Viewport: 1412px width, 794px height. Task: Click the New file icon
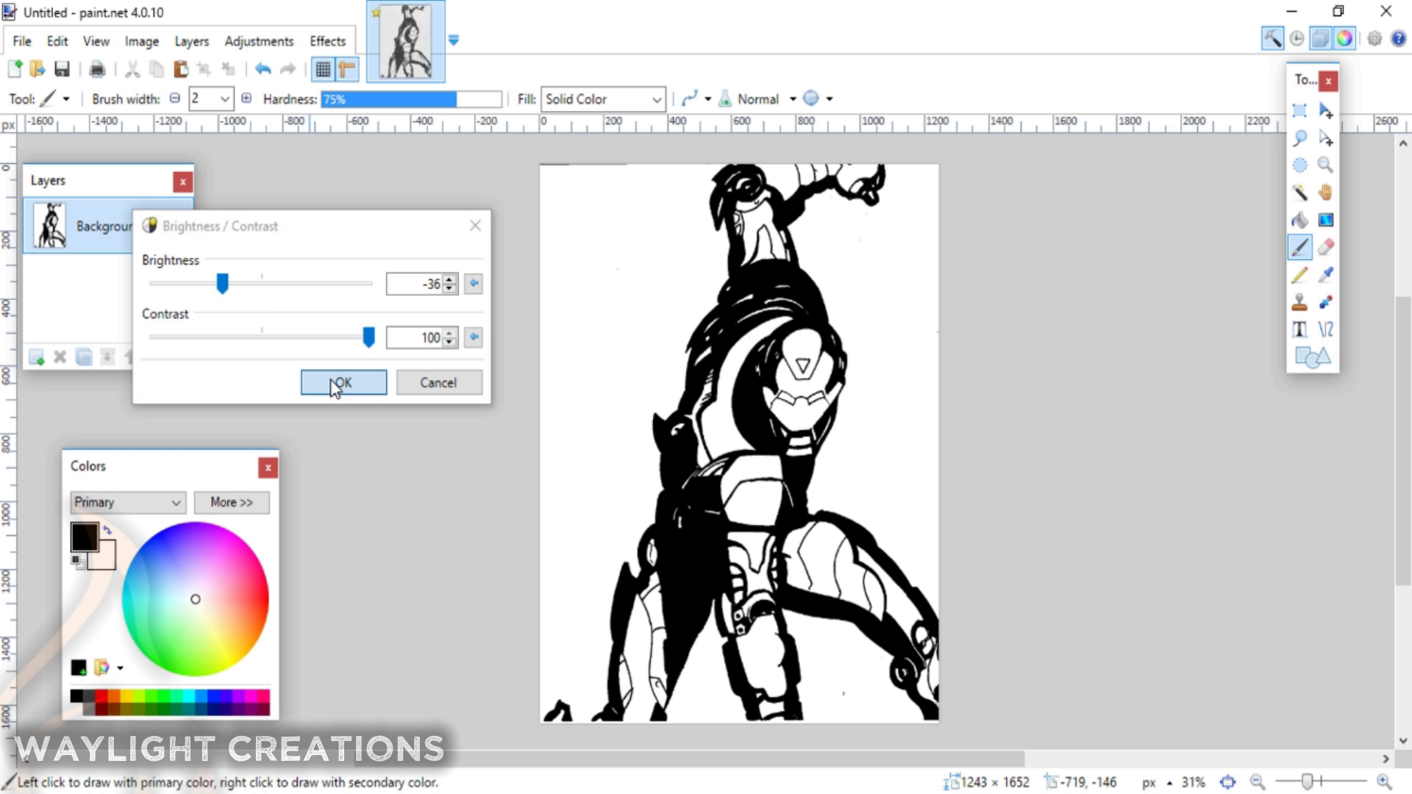(x=15, y=69)
